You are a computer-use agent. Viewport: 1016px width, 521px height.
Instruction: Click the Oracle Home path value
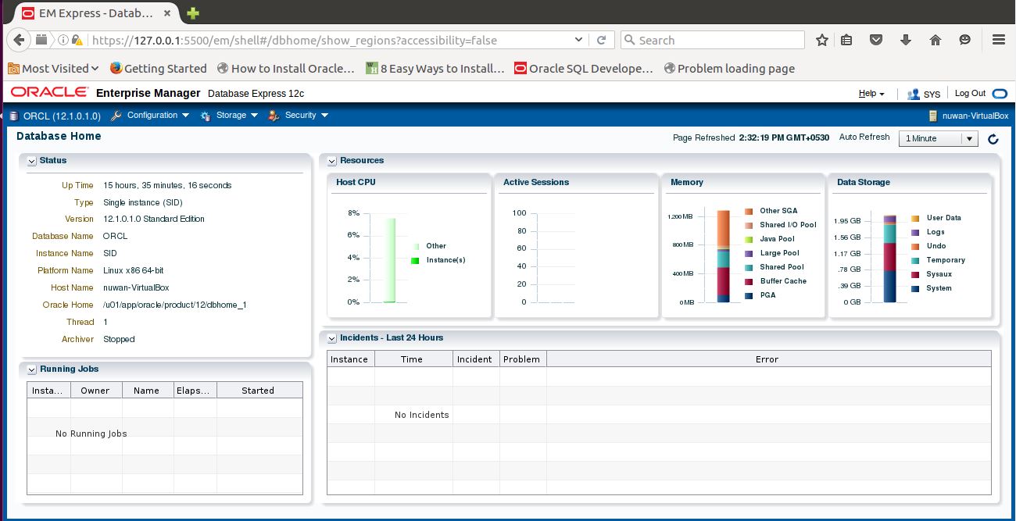pos(175,305)
